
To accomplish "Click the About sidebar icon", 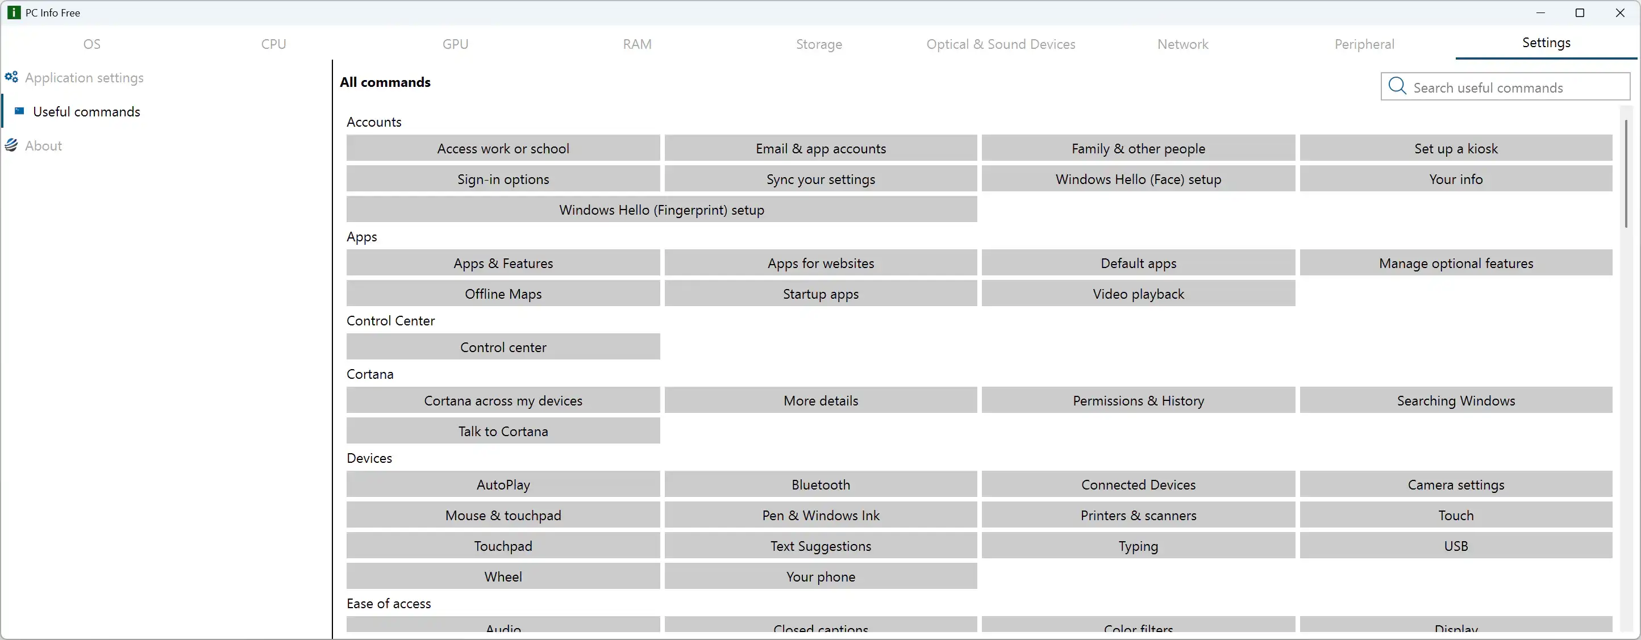I will [11, 145].
